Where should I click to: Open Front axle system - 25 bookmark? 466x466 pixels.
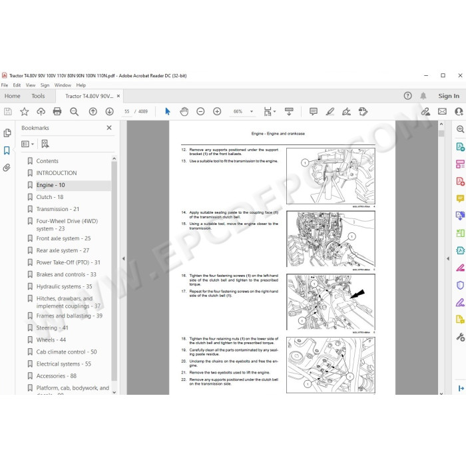coord(63,238)
